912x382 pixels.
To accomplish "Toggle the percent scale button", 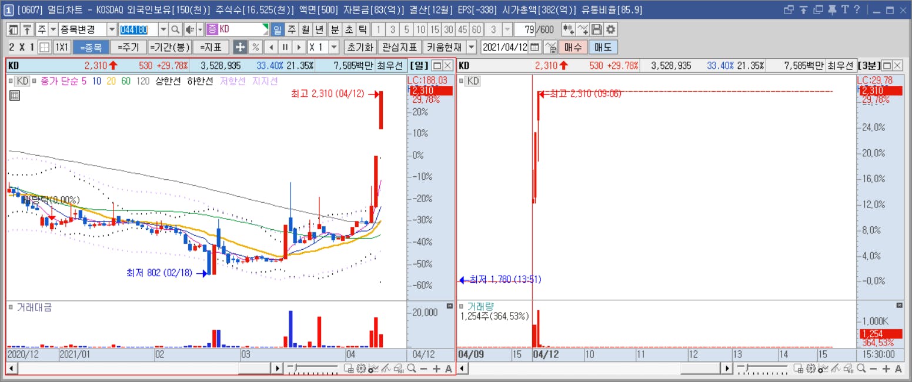I will click(x=256, y=47).
